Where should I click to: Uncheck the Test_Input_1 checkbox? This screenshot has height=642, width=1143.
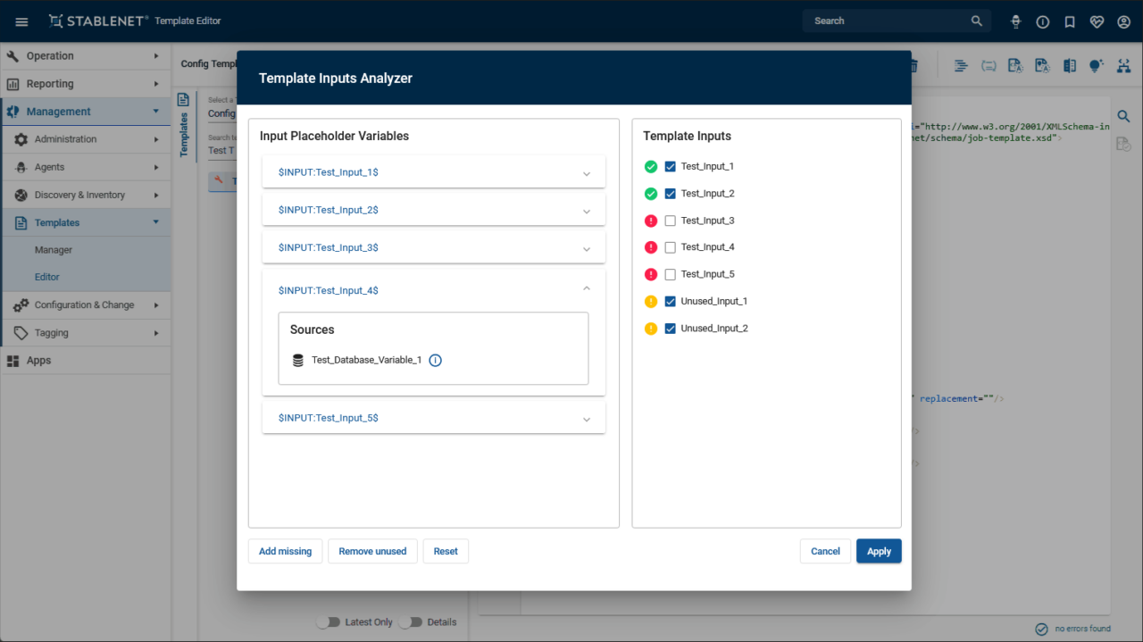[671, 166]
